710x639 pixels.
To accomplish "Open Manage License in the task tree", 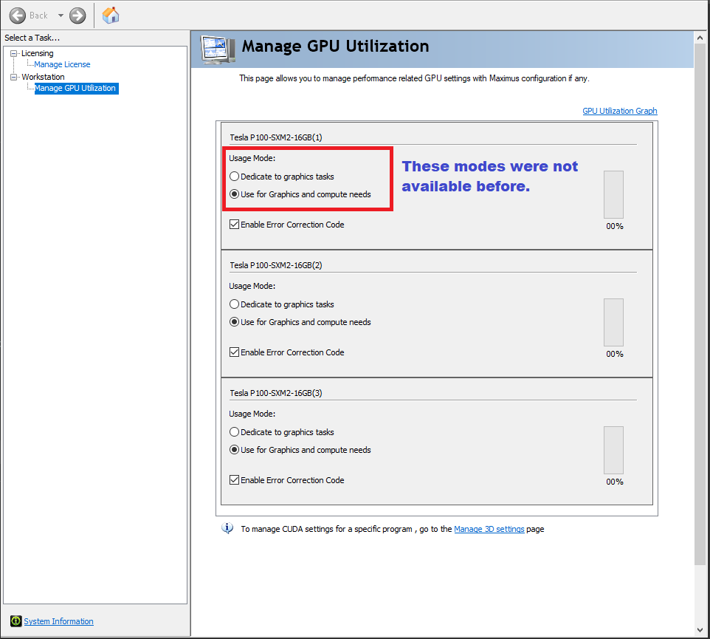I will coord(62,64).
